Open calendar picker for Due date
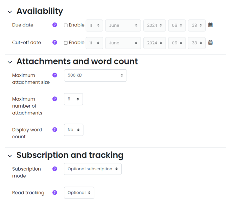Image resolution: width=233 pixels, height=202 pixels. point(211,25)
